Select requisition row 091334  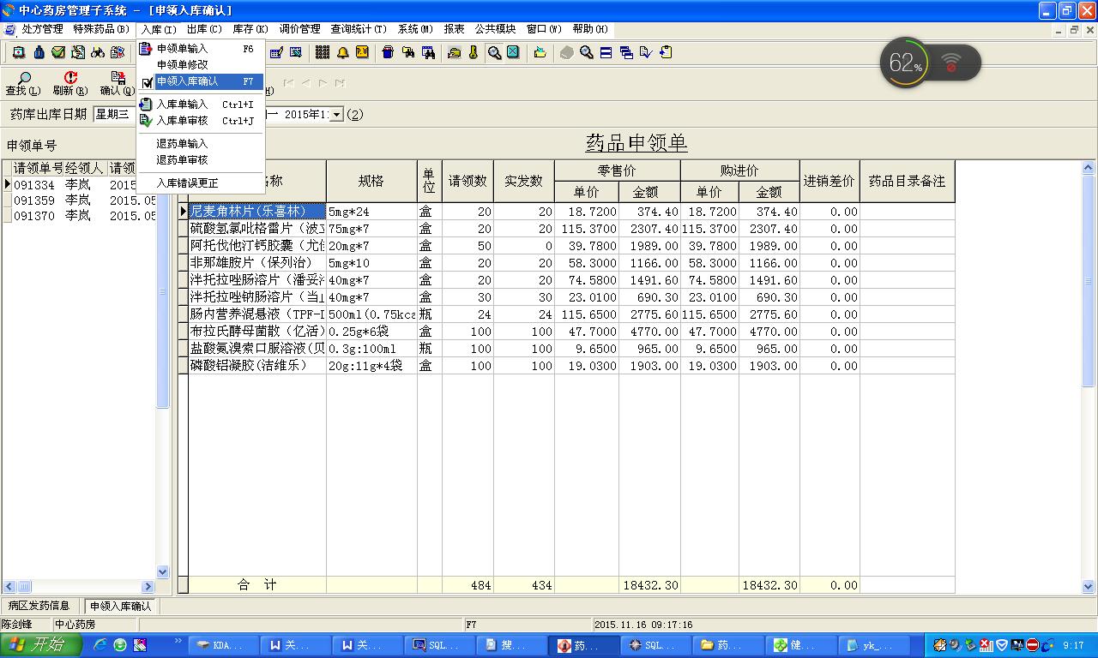tap(79, 185)
